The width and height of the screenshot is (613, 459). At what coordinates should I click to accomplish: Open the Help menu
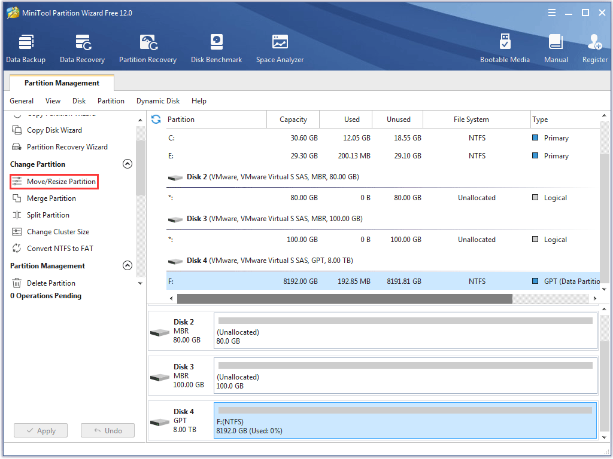[x=199, y=100]
